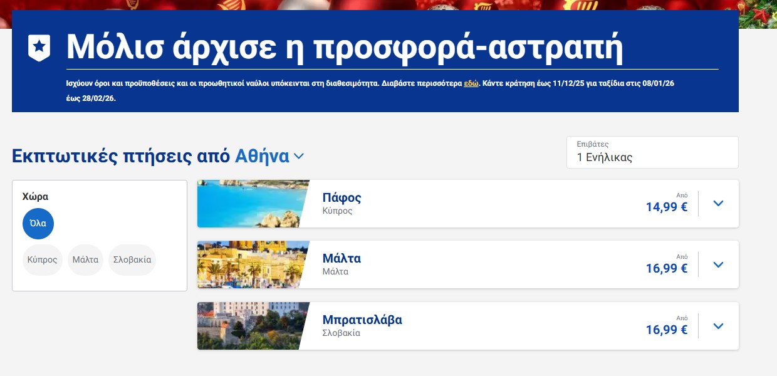Open the Μάλτα card thumbnail image

(x=251, y=264)
